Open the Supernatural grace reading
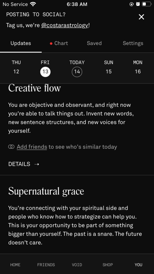 click(46, 191)
